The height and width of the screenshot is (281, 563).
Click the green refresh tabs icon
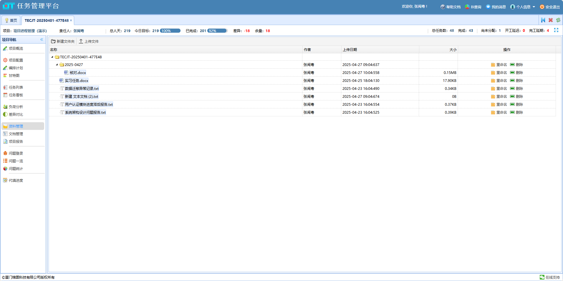point(558,20)
